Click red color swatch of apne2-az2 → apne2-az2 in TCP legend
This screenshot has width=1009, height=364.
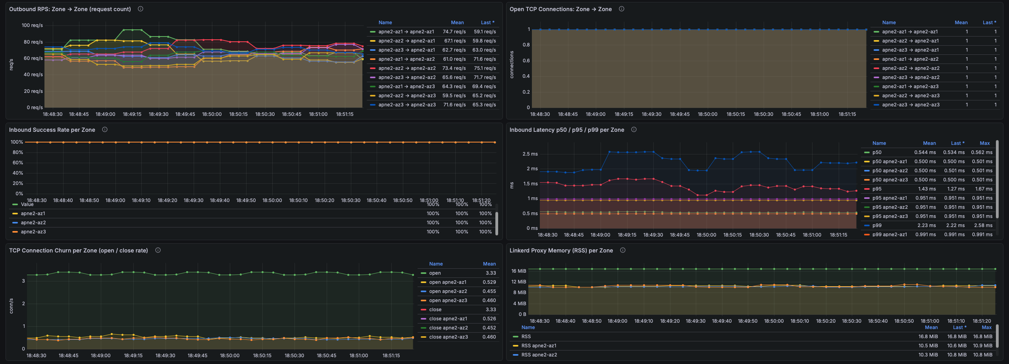point(876,68)
